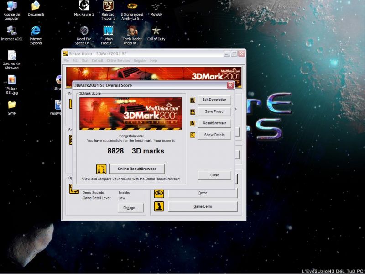This screenshot has width=365, height=274.
Task: Launch Internet Explorer icon
Action: 36,35
